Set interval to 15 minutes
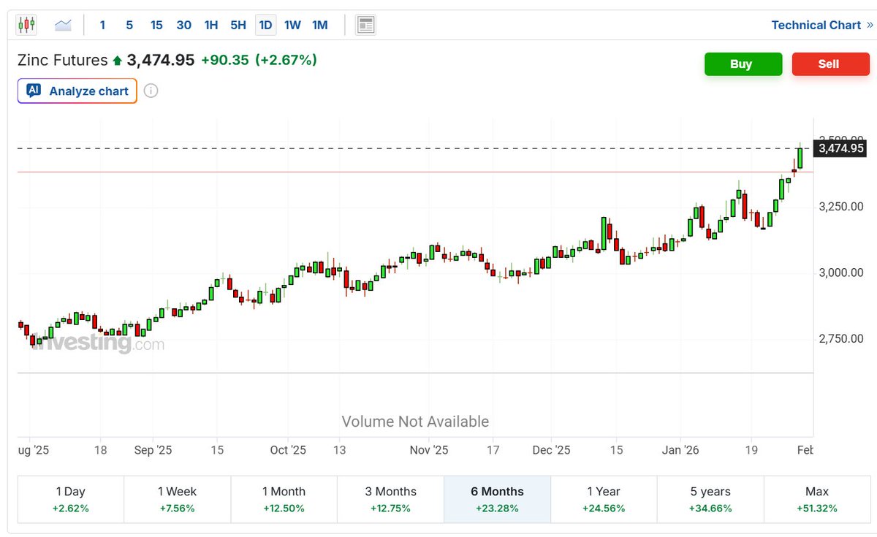This screenshot has width=877, height=537. click(156, 25)
